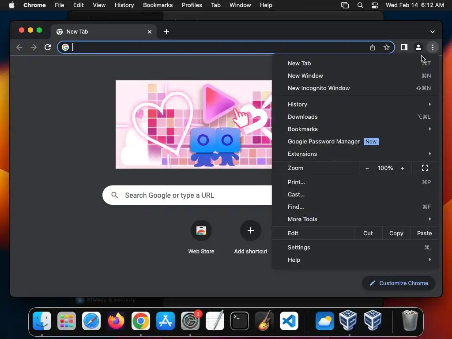Open the side panel icon

click(404, 47)
